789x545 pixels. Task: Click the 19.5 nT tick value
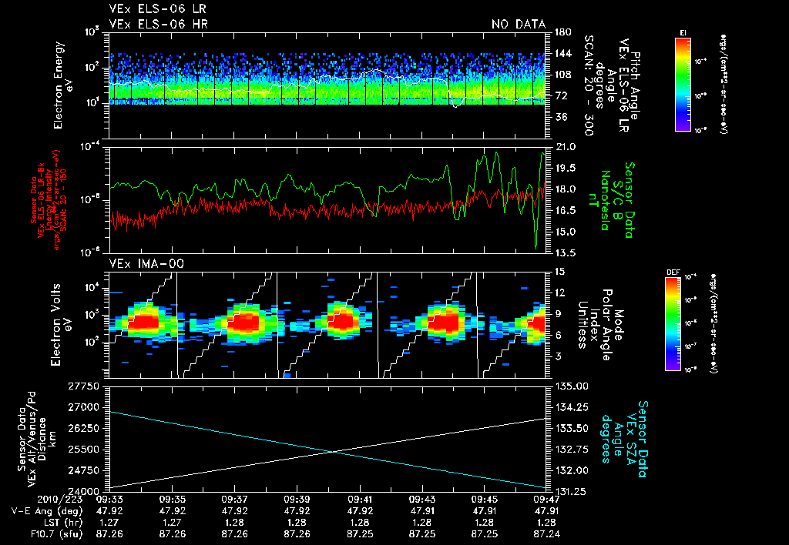pos(565,168)
